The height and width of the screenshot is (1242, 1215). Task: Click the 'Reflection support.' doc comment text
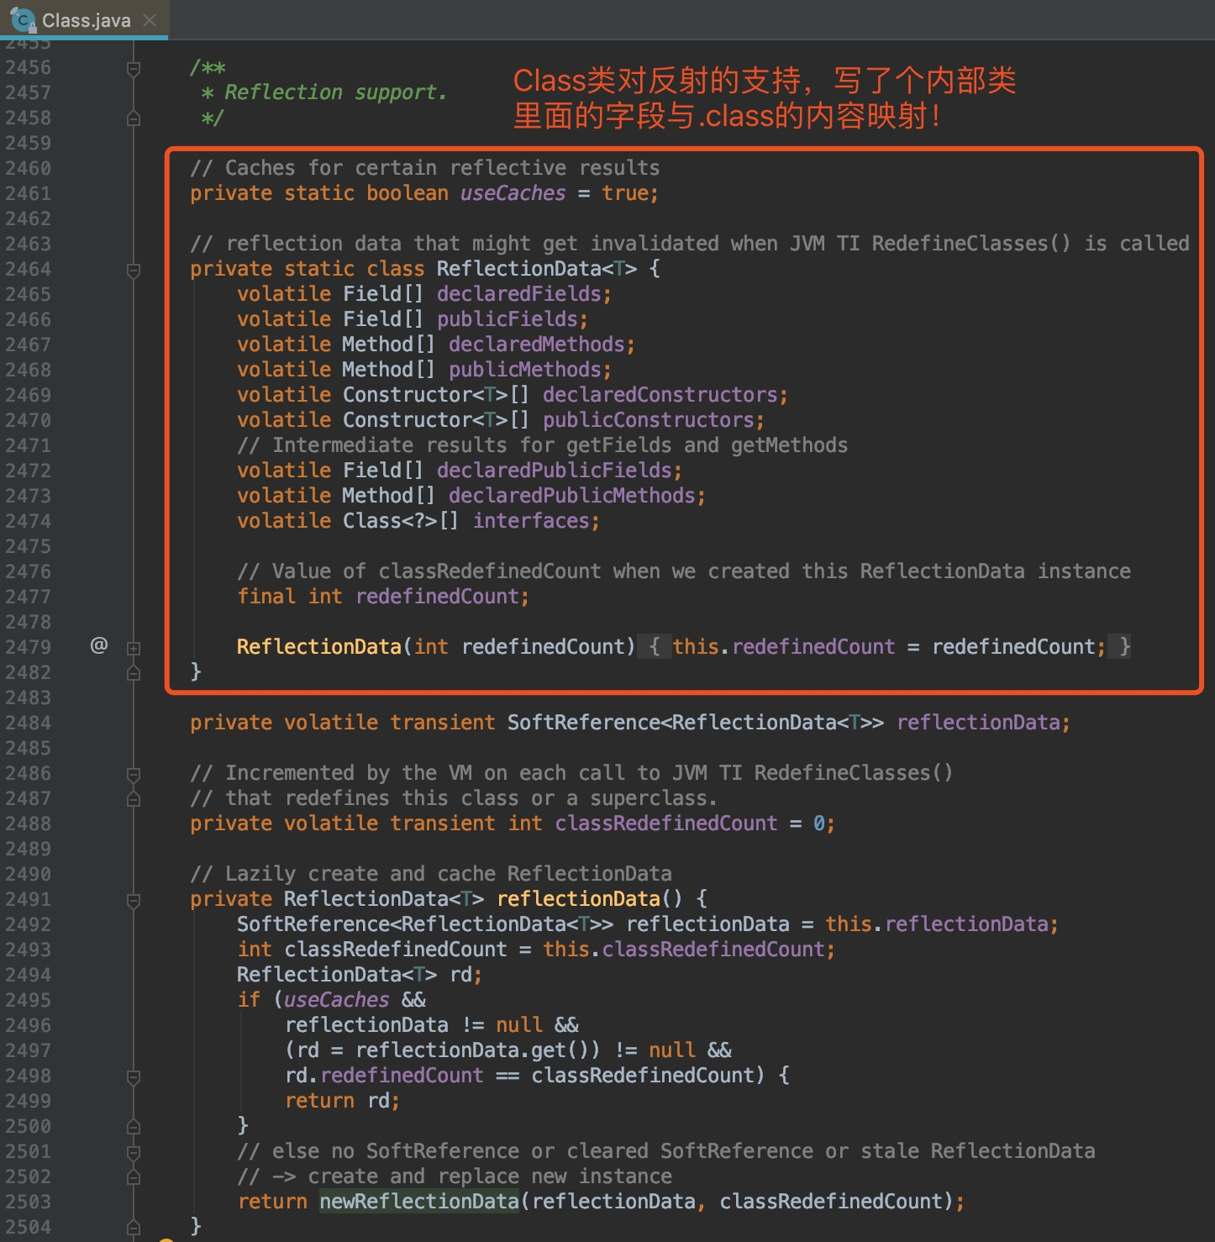tap(336, 92)
